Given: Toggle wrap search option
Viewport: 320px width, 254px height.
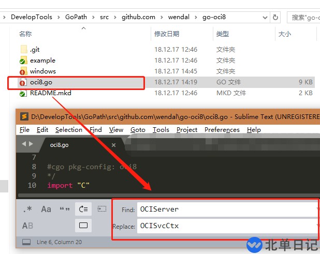Looking at the screenshot, I should click(83, 209).
